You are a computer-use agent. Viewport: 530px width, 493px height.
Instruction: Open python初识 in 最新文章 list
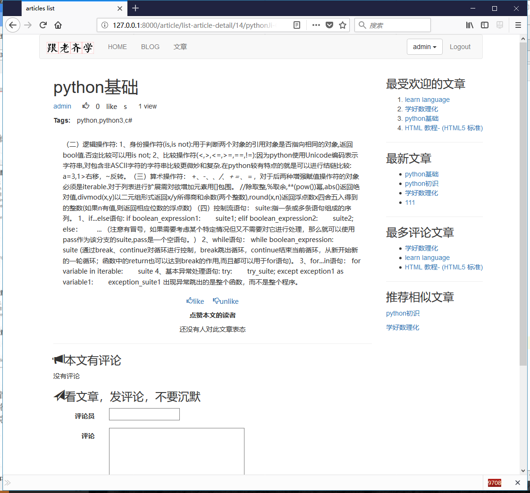[421, 184]
